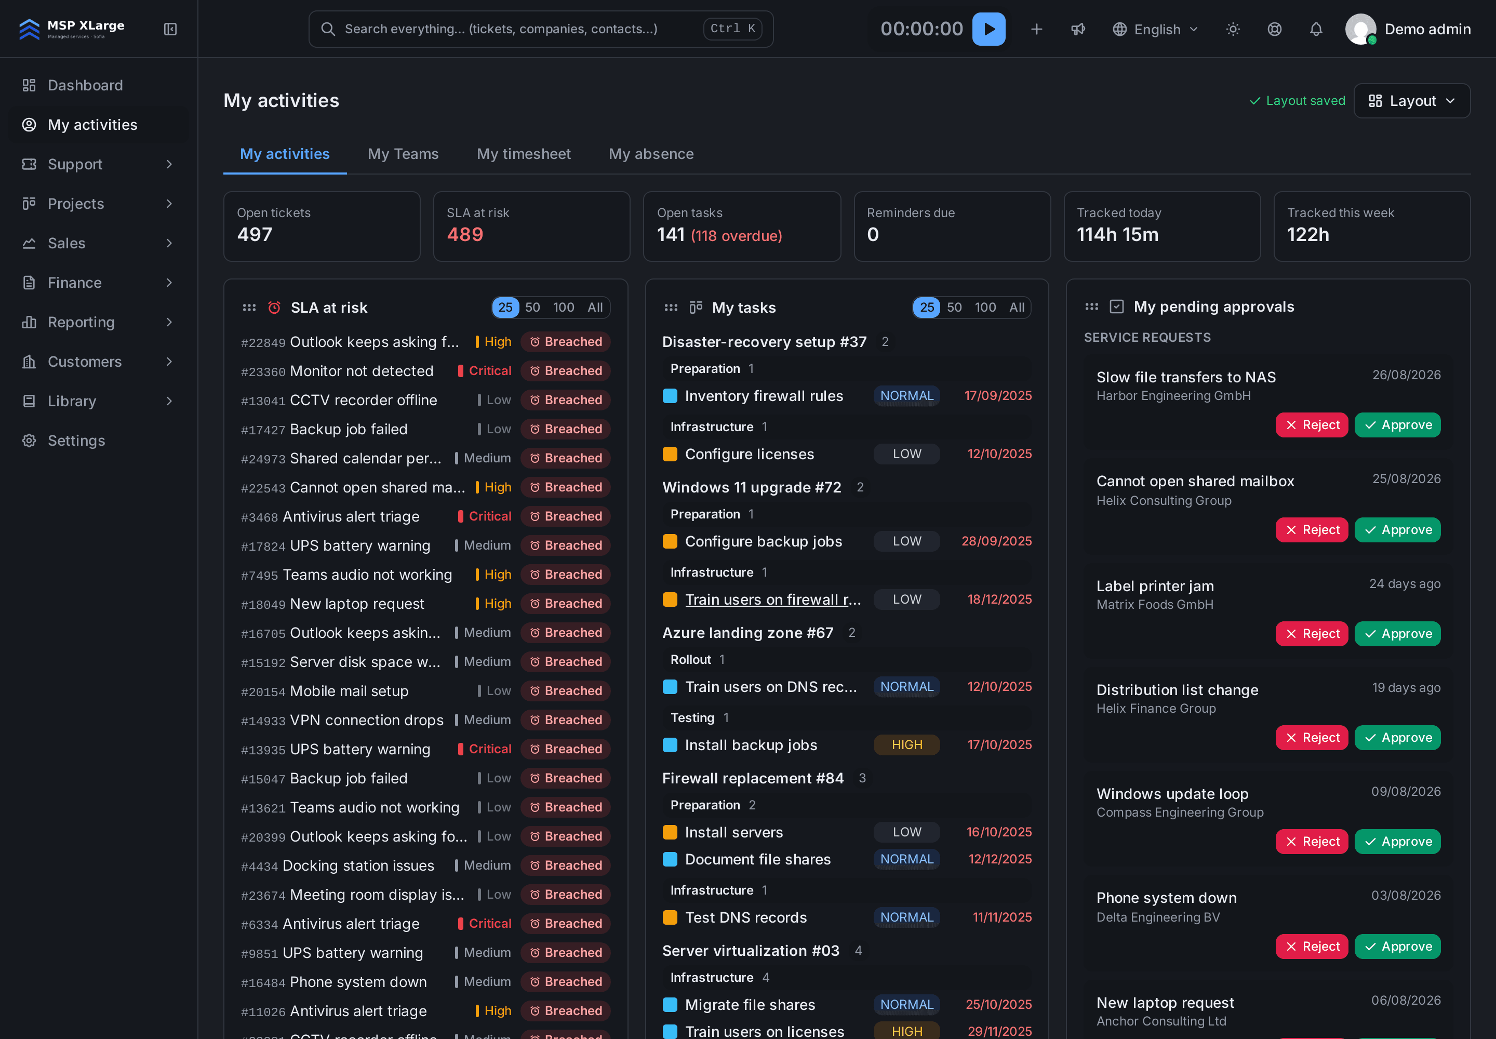This screenshot has width=1496, height=1039.
Task: Click drag handle of My pending approvals widget
Action: [1092, 307]
